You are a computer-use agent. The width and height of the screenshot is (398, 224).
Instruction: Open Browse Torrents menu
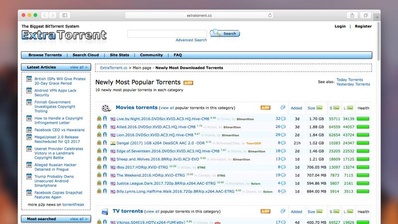coord(45,55)
